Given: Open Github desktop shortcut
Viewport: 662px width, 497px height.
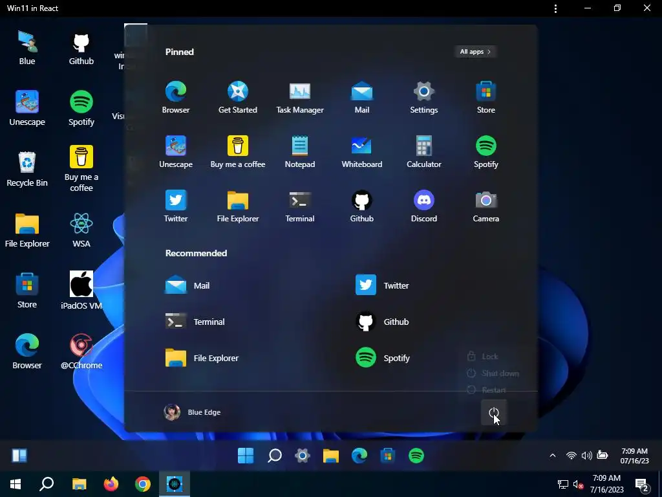Looking at the screenshot, I should (81, 48).
